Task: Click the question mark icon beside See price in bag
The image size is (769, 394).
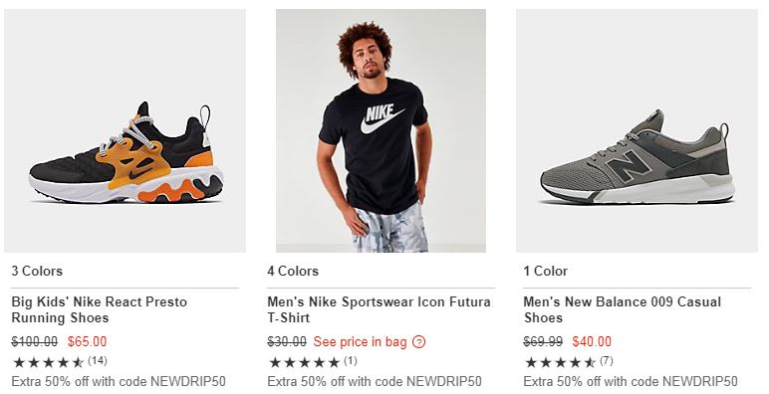Action: [418, 342]
